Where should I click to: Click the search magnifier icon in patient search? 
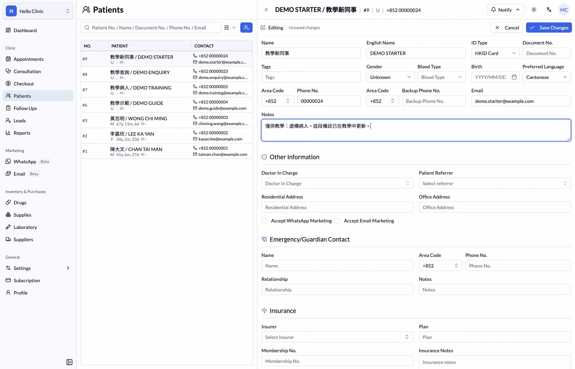(x=87, y=28)
